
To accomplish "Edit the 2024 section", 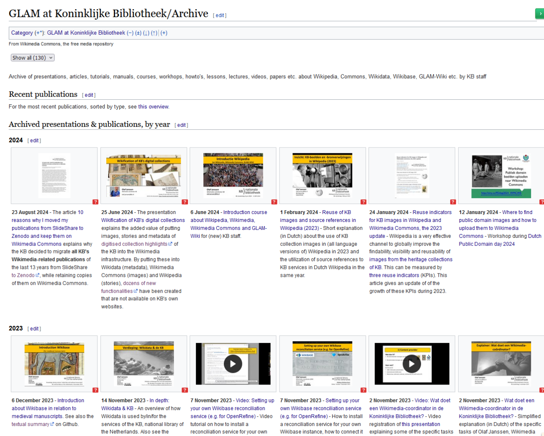I will pyautogui.click(x=34, y=141).
